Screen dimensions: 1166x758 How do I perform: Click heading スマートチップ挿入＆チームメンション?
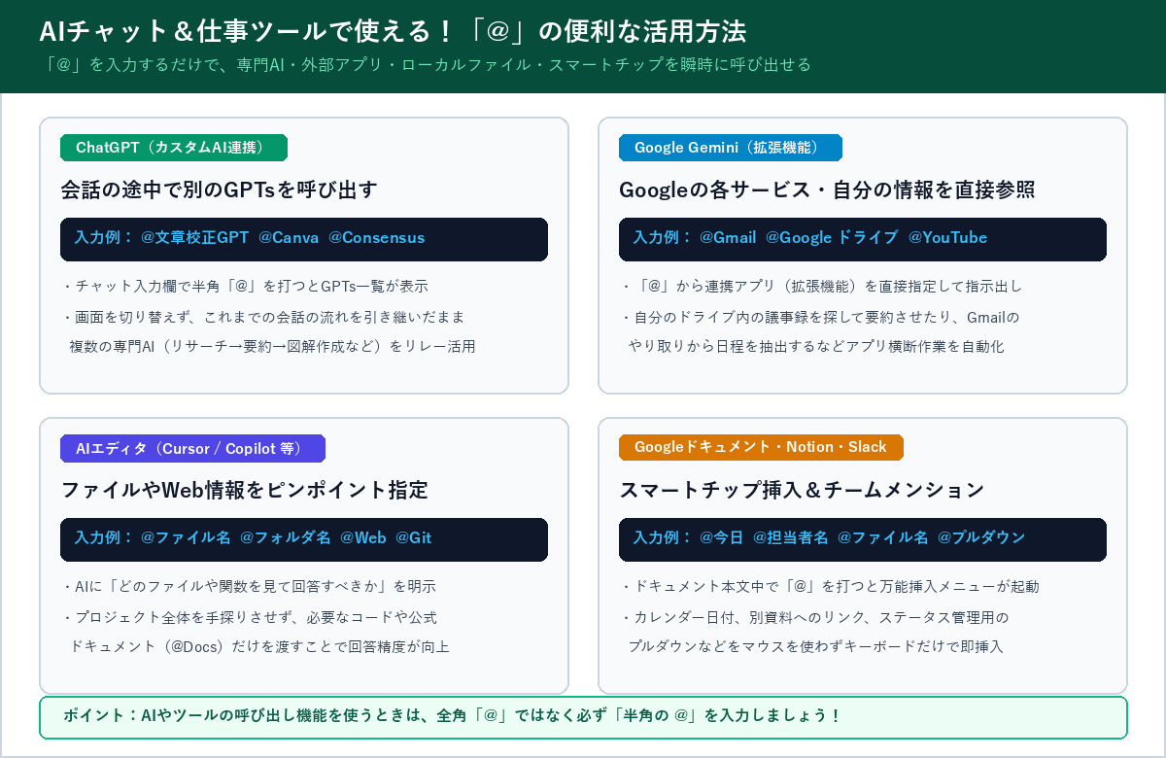[x=802, y=490]
